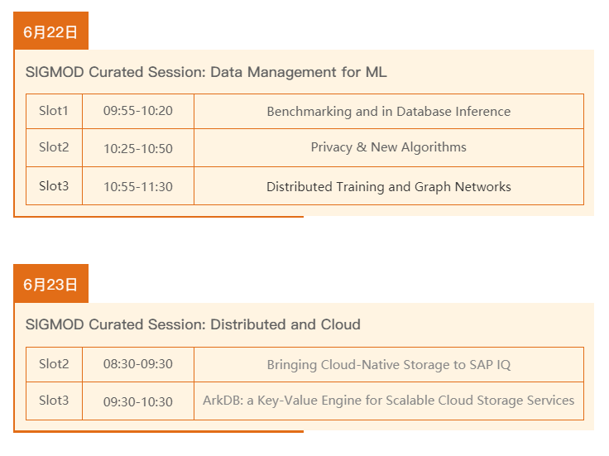609x456 pixels.
Task: Click the 10:55-11:30 time cell
Action: point(138,186)
